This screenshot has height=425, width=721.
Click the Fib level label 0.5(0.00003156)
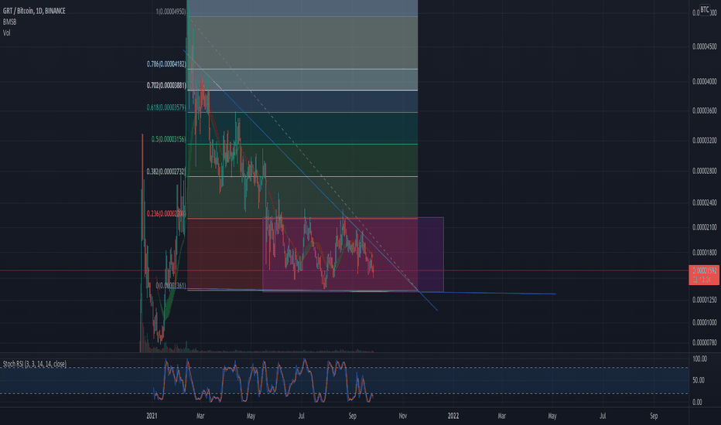169,139
